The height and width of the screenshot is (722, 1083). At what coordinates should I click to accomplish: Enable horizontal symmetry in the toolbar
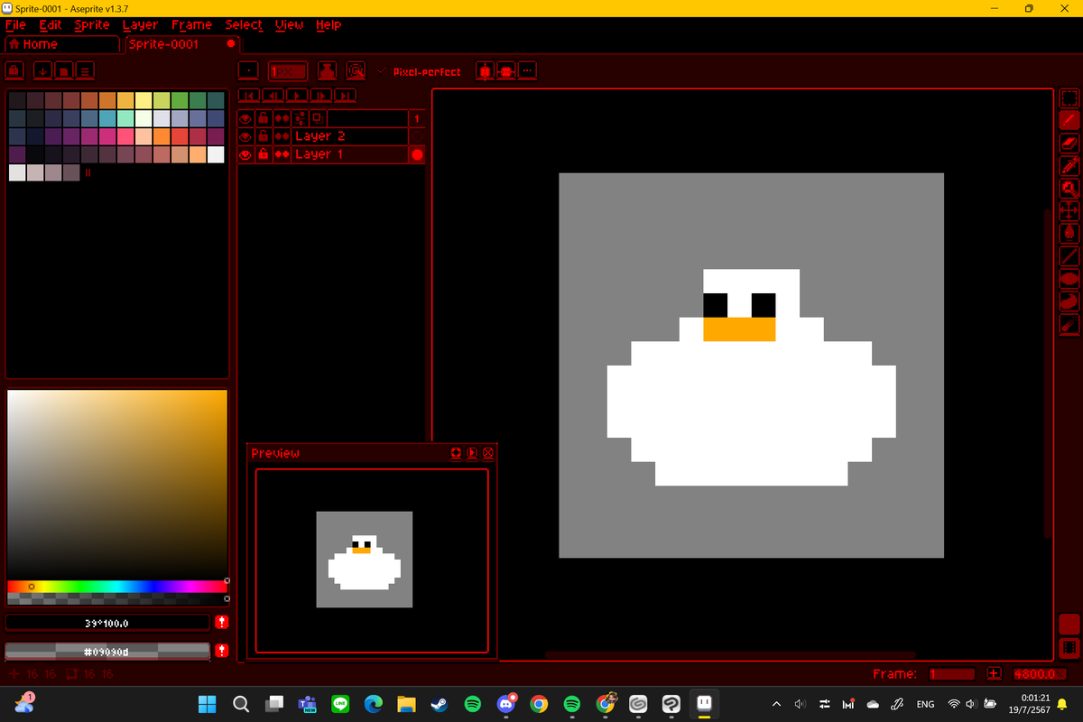pyautogui.click(x=485, y=70)
